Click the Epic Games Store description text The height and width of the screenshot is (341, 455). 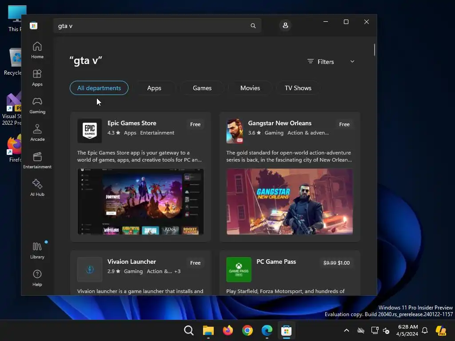pyautogui.click(x=139, y=156)
